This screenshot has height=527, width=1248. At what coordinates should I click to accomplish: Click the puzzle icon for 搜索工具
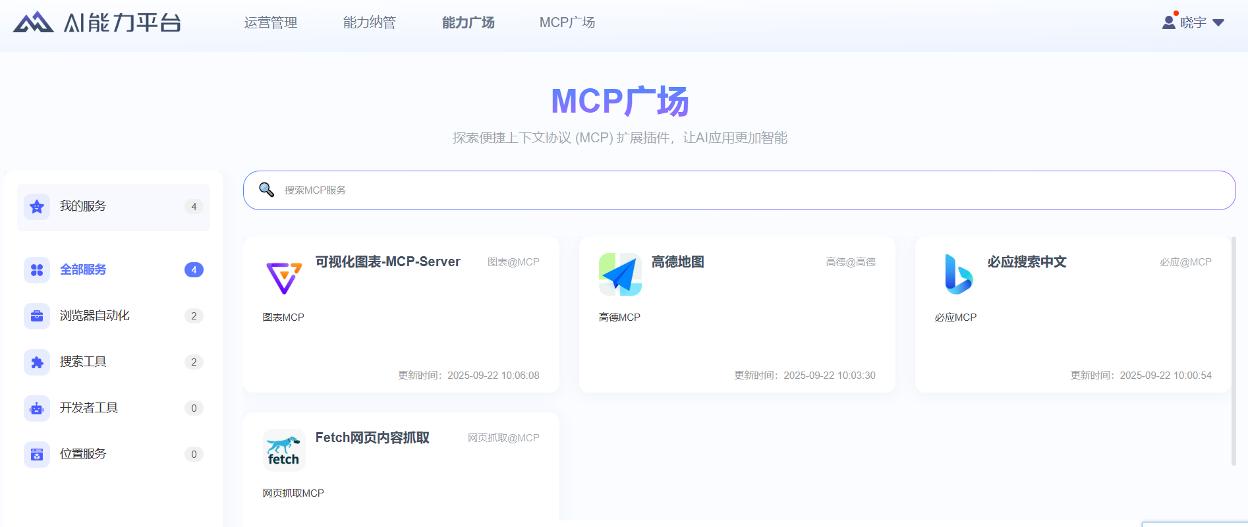click(x=37, y=362)
